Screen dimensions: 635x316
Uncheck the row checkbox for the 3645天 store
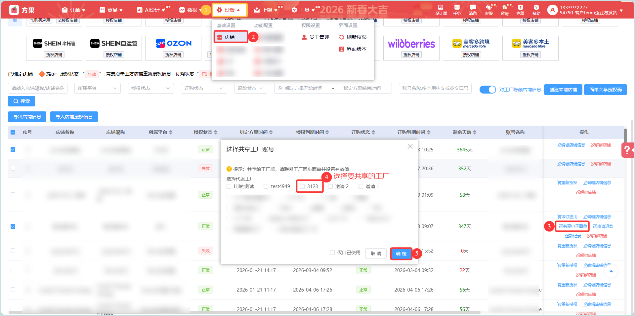pos(13,149)
